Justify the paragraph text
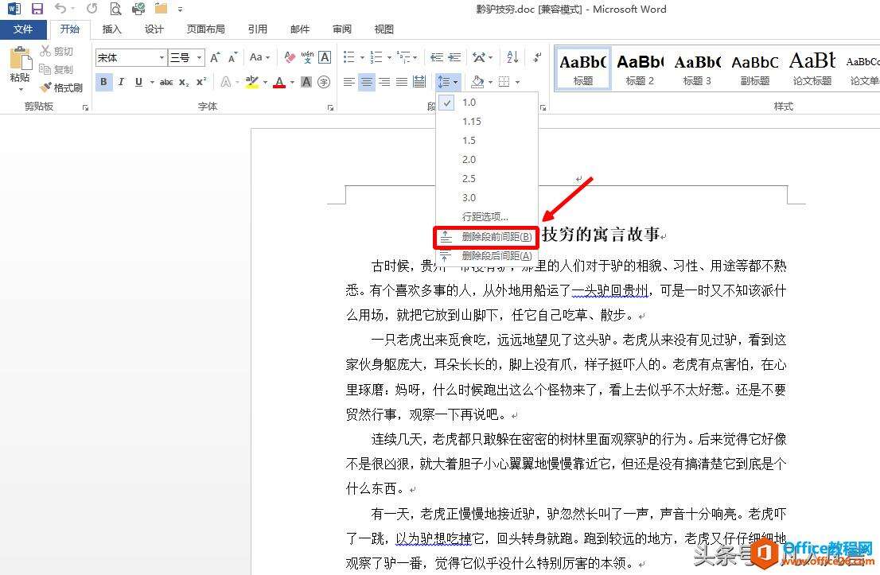The image size is (880, 575). point(402,83)
